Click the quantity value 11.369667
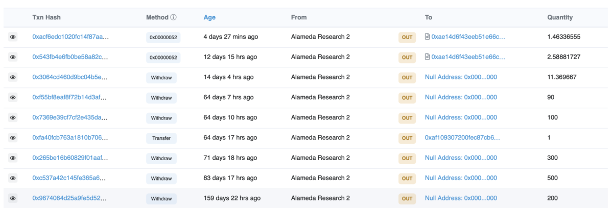The height and width of the screenshot is (208, 613). click(562, 77)
